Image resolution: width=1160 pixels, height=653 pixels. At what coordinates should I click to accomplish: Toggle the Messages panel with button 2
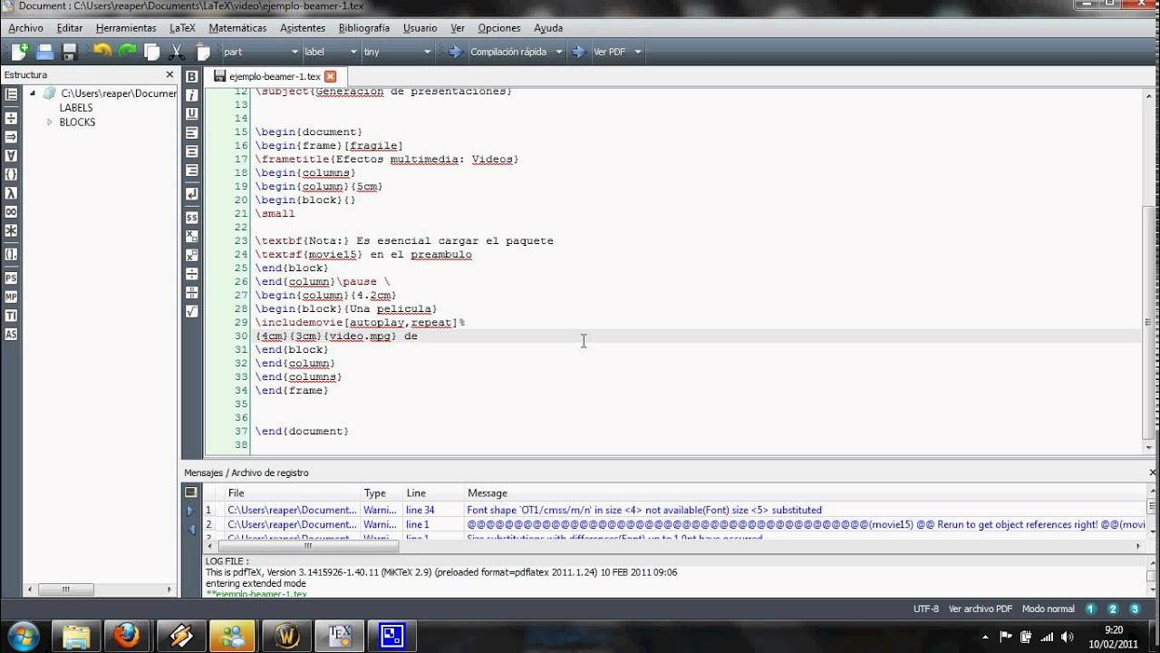(x=1113, y=609)
